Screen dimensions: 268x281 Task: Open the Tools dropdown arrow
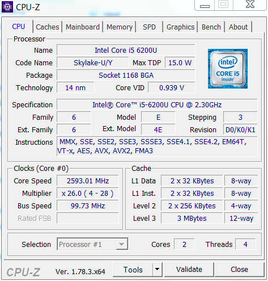point(157,269)
